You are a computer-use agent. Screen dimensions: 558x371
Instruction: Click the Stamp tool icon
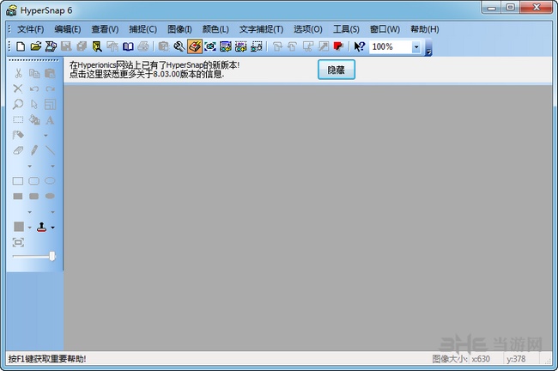pyautogui.click(x=42, y=228)
